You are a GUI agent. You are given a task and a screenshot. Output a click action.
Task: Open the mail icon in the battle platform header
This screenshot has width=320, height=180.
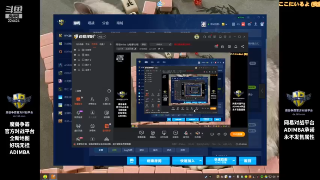(x=249, y=24)
